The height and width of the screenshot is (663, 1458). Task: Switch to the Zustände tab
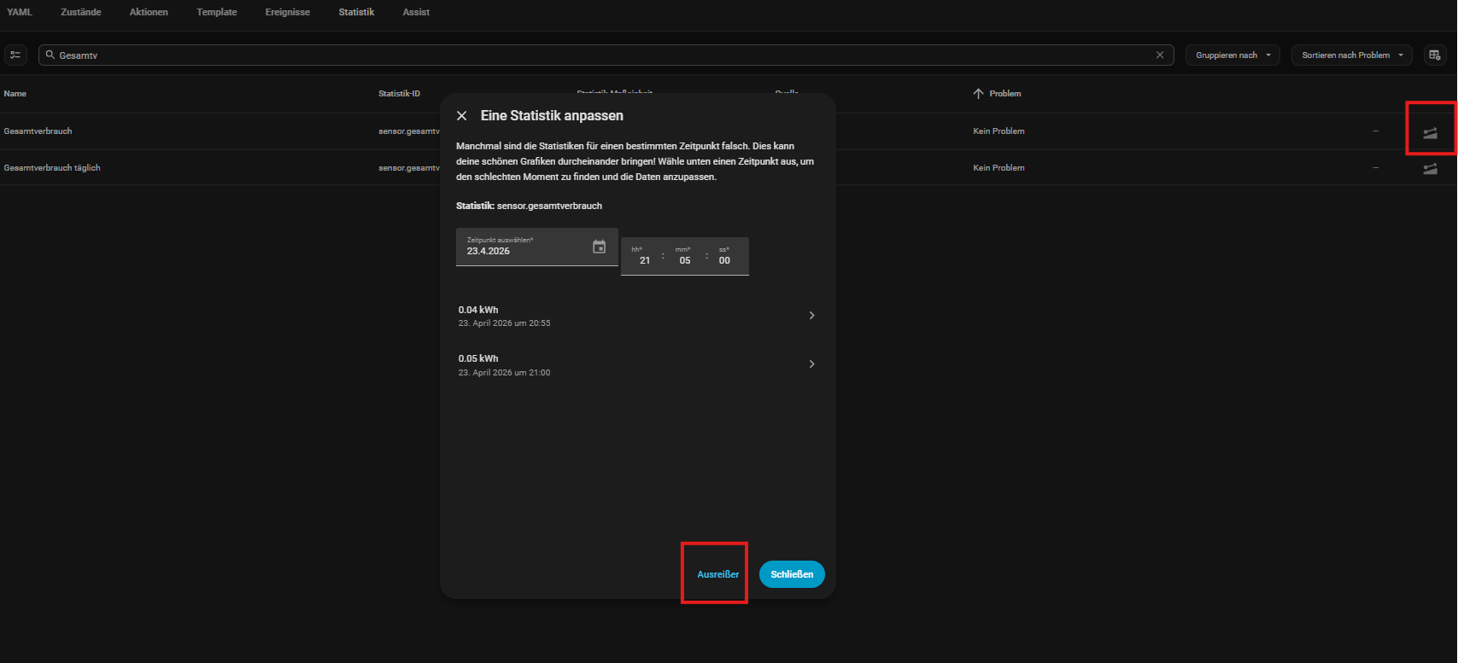click(x=81, y=12)
